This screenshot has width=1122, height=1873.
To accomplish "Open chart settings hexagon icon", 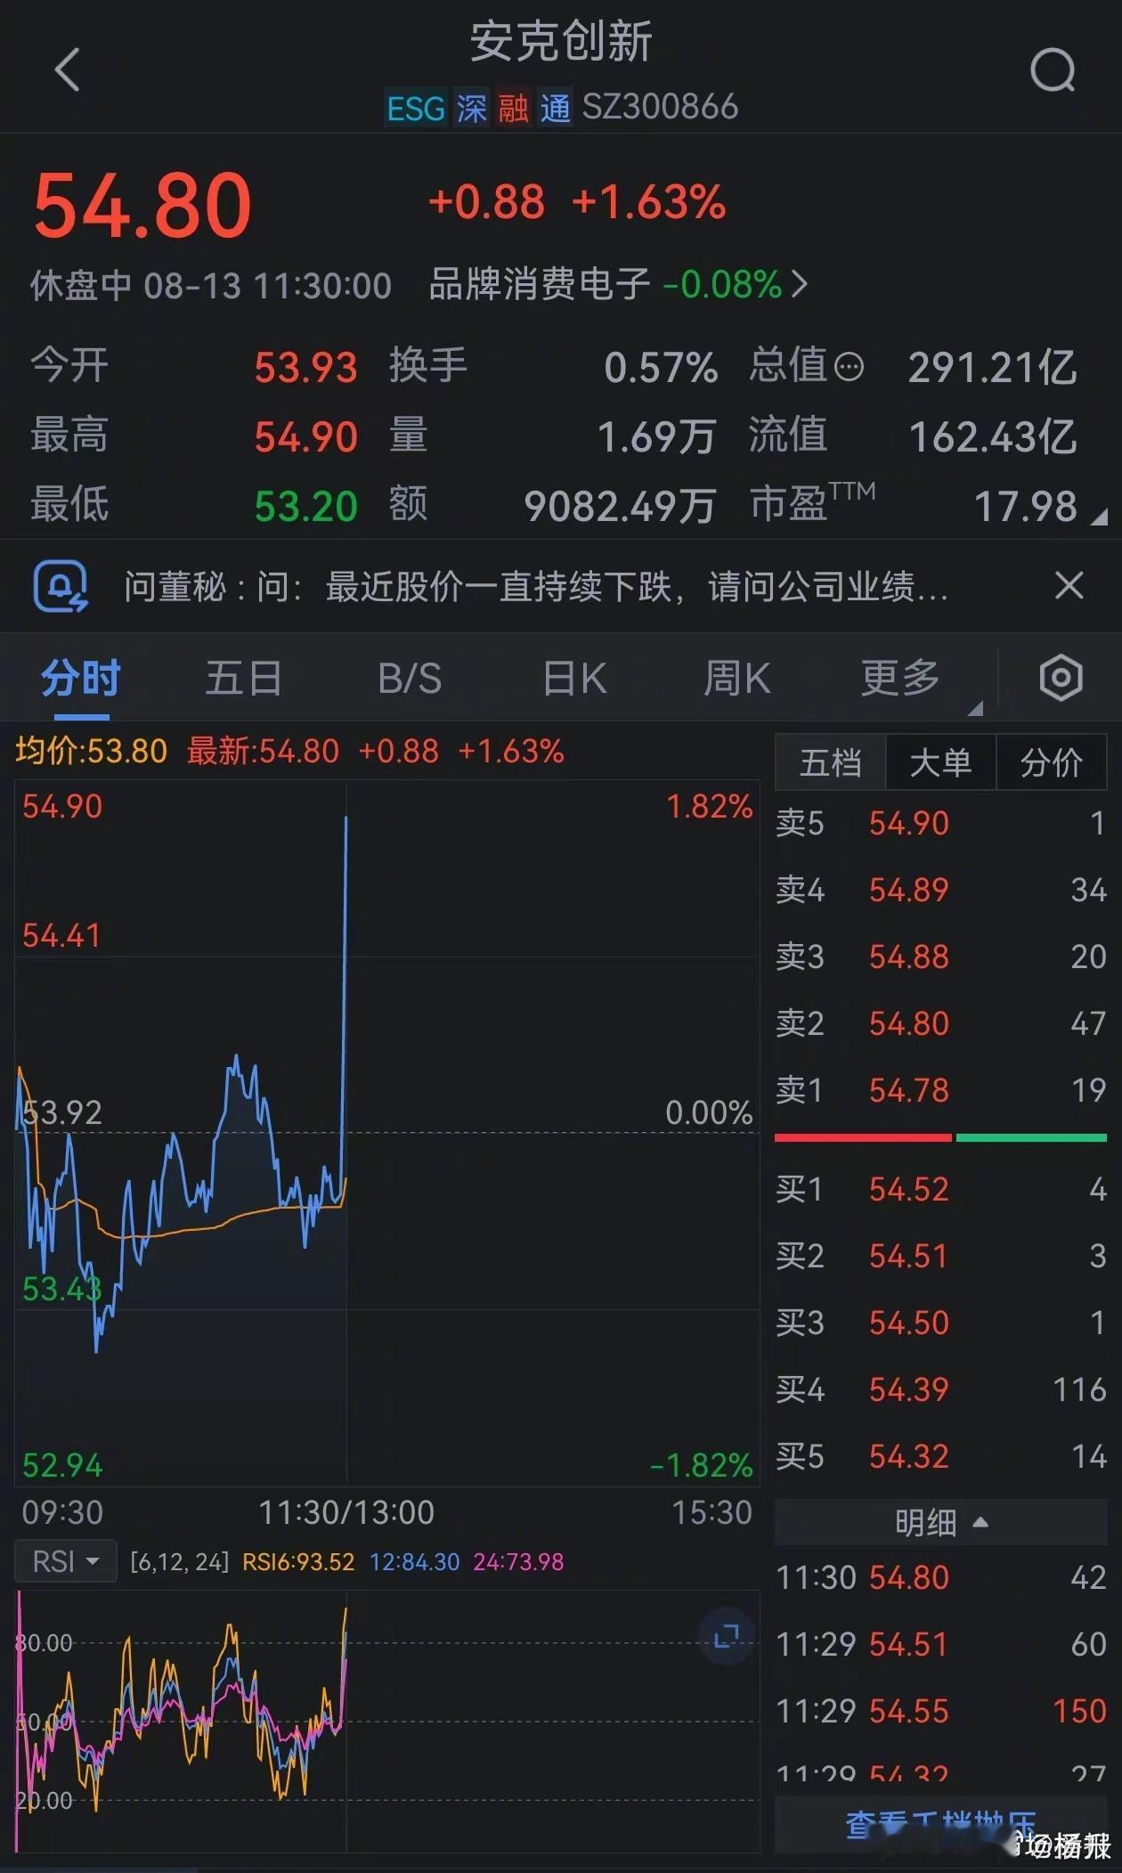I will pyautogui.click(x=1061, y=678).
